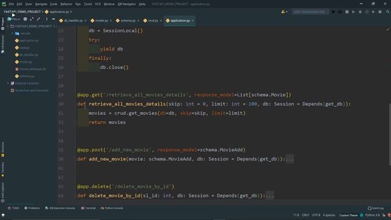Click the 4 spaces indent indicator
391x220 pixels.
329,215
